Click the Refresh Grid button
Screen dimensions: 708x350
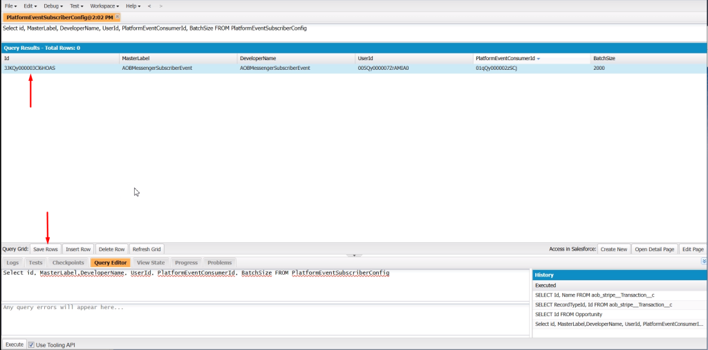147,249
